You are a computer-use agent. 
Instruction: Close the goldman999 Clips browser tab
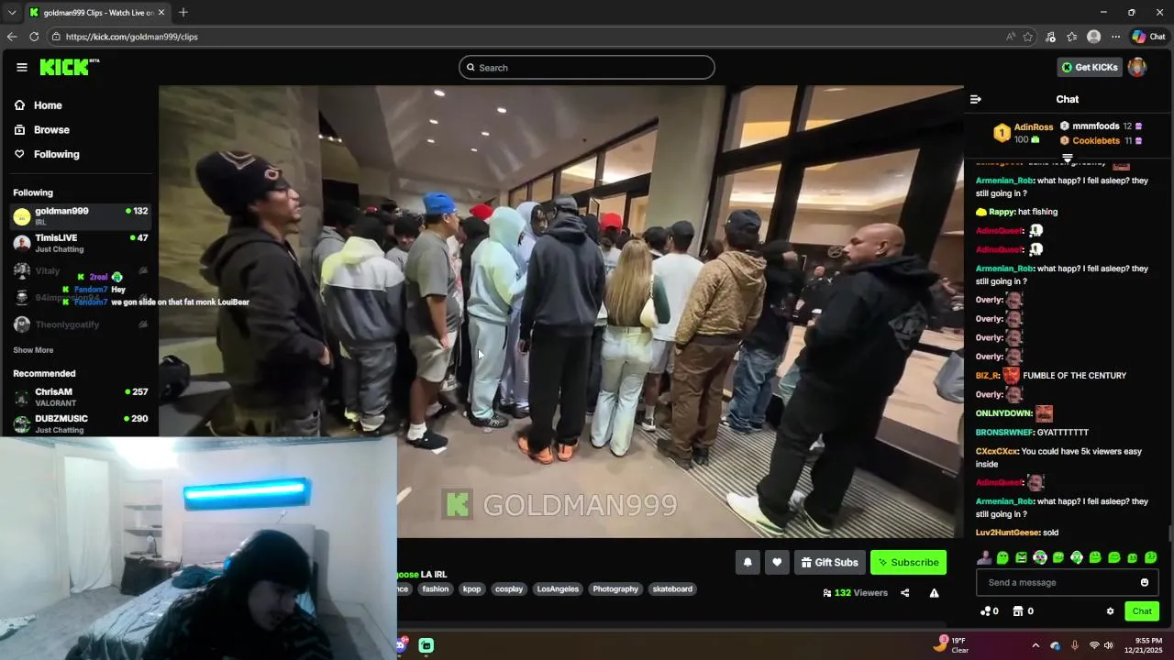(161, 12)
